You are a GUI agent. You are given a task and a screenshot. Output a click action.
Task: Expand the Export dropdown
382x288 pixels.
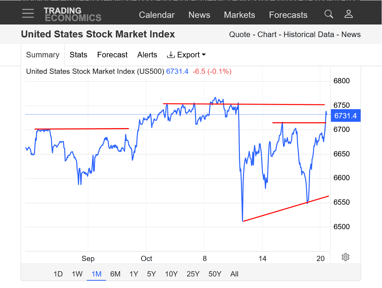[x=186, y=55]
